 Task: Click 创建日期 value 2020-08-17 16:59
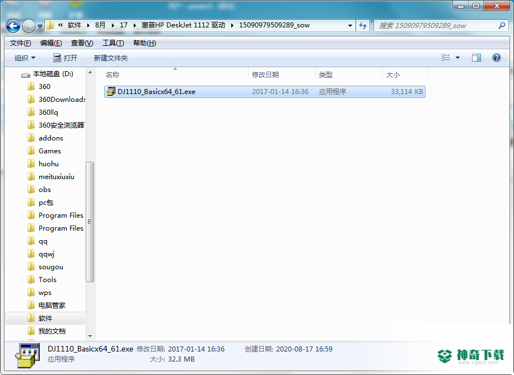click(304, 349)
